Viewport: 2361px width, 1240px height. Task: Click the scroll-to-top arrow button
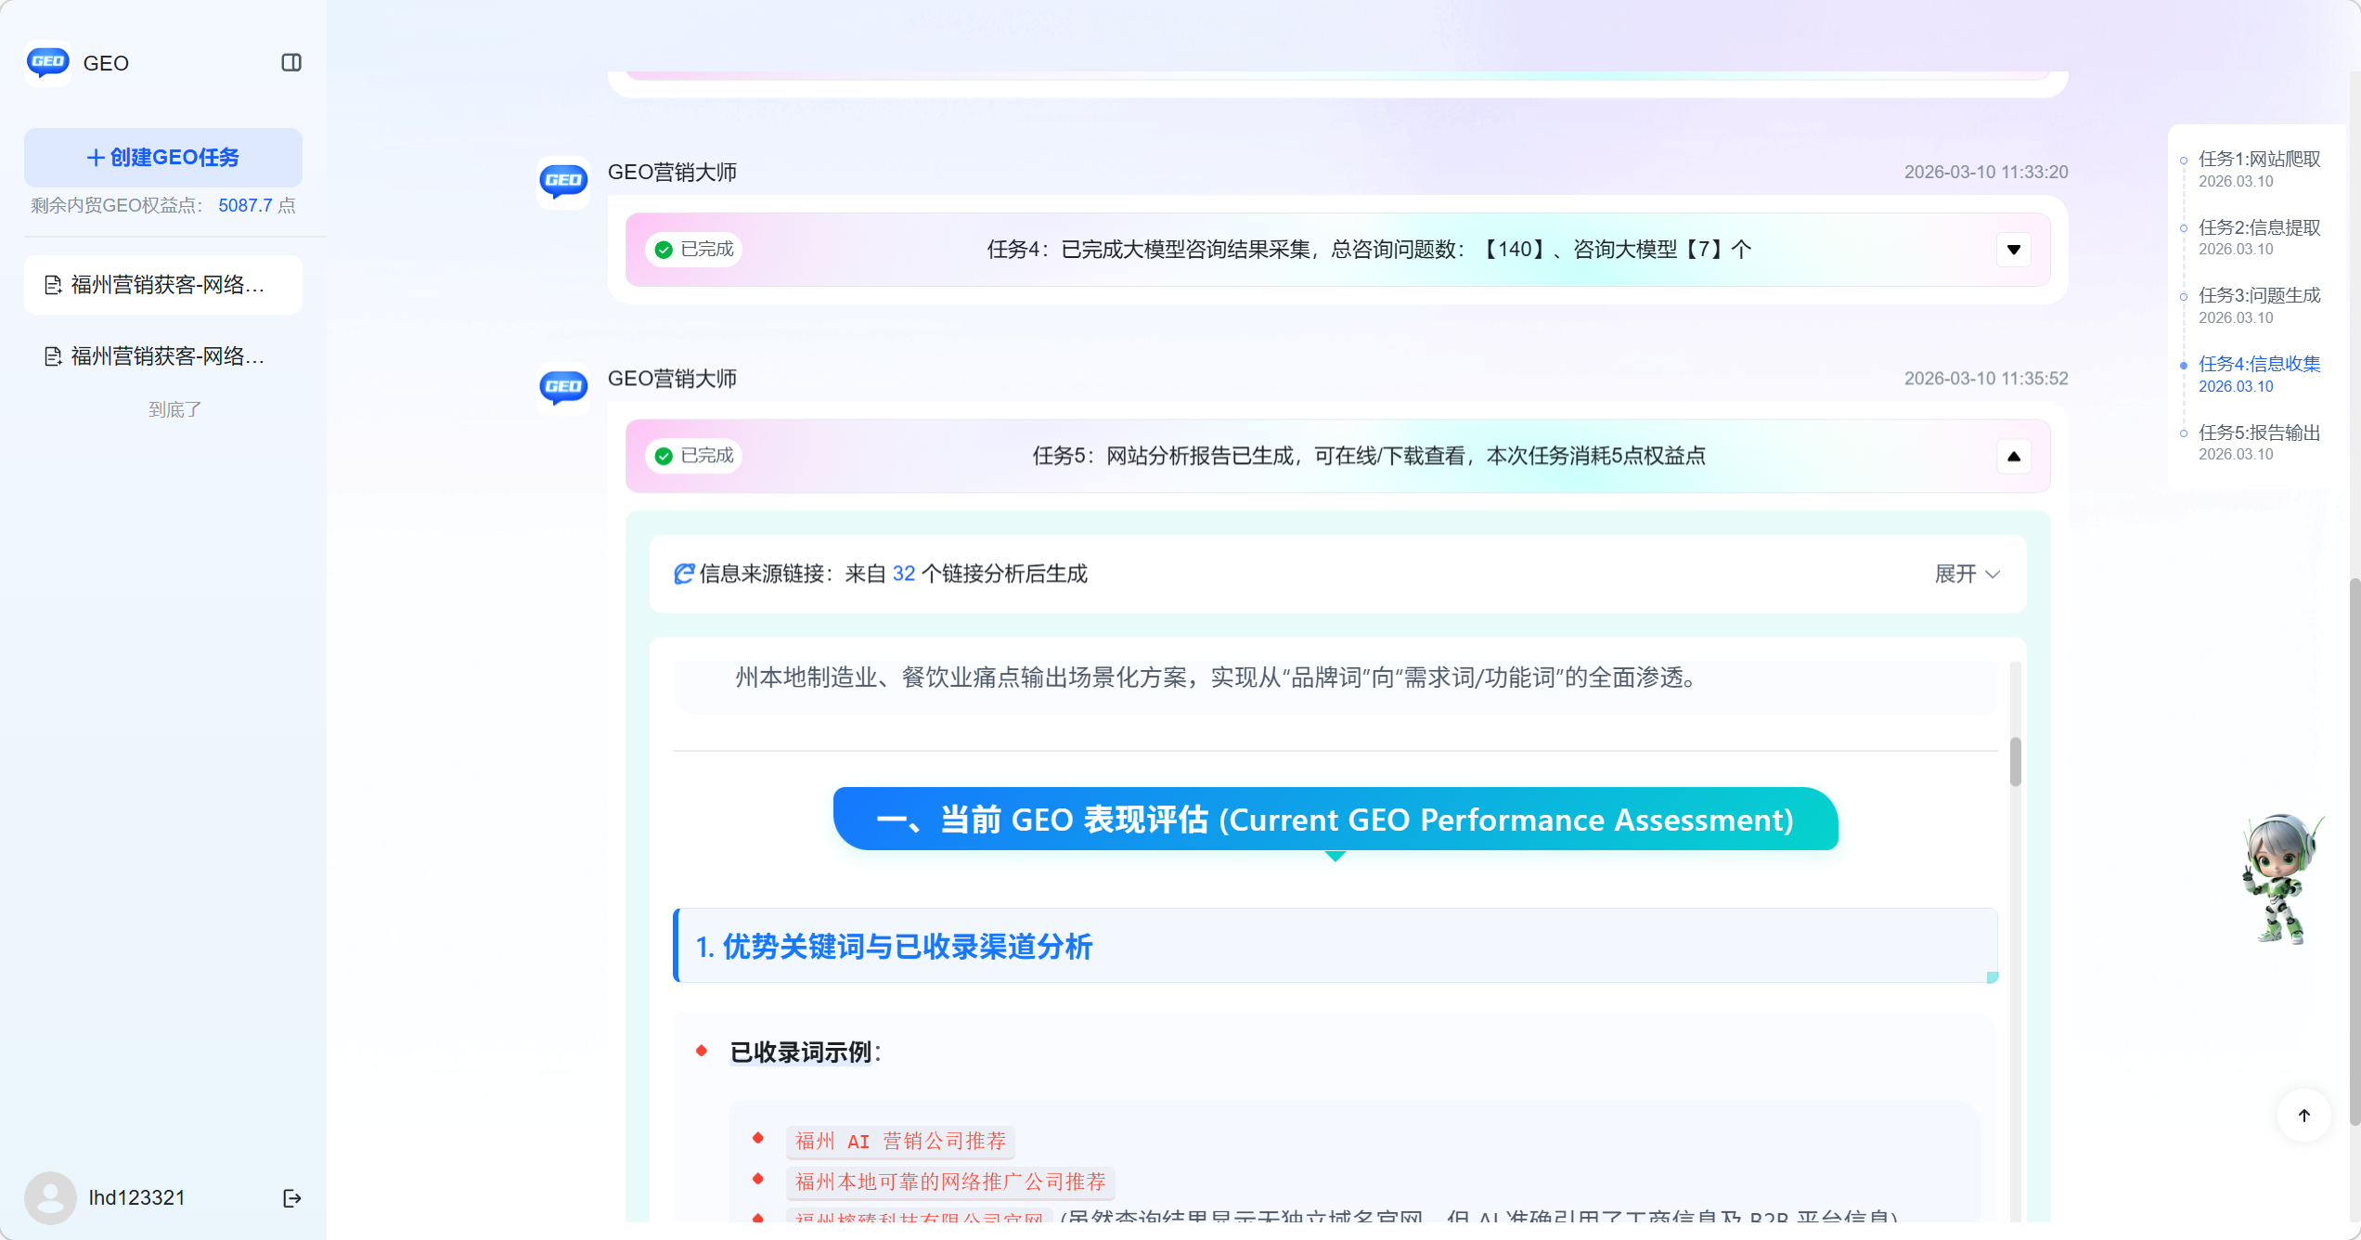point(2303,1116)
